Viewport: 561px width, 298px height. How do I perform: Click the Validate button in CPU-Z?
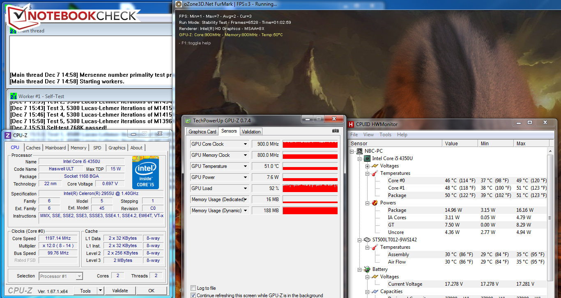tap(120, 291)
